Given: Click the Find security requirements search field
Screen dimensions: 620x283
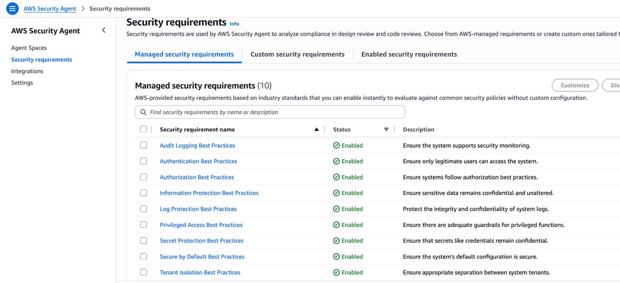Looking at the screenshot, I should click(x=274, y=112).
